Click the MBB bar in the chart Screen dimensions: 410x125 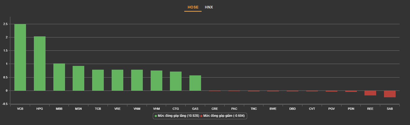click(59, 77)
